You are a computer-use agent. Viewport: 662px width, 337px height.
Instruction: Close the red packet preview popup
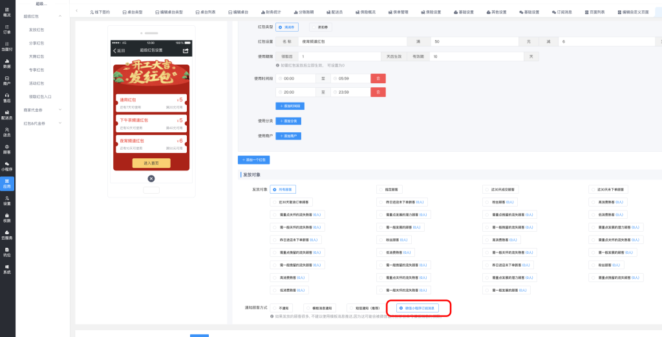[x=151, y=178]
